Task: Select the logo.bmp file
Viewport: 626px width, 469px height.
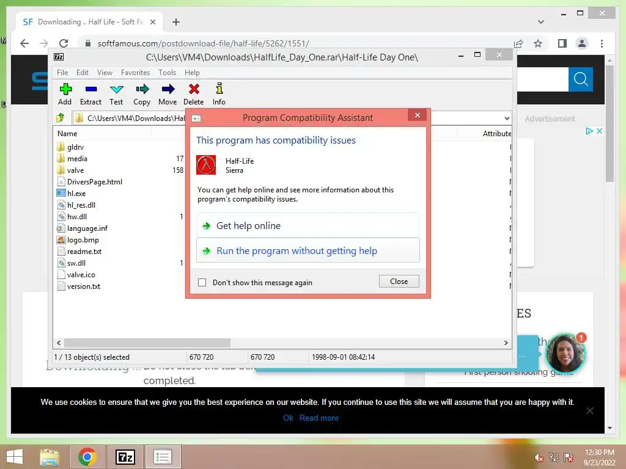Action: 83,240
